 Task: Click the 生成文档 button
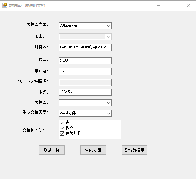click(93, 150)
